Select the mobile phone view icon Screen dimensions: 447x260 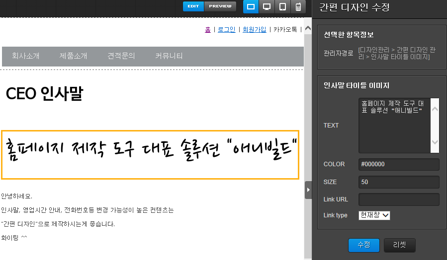point(298,7)
